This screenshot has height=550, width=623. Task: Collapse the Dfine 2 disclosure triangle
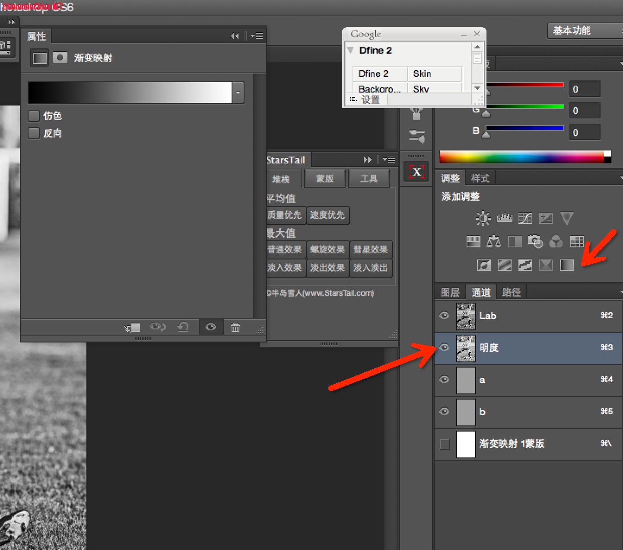[x=351, y=50]
